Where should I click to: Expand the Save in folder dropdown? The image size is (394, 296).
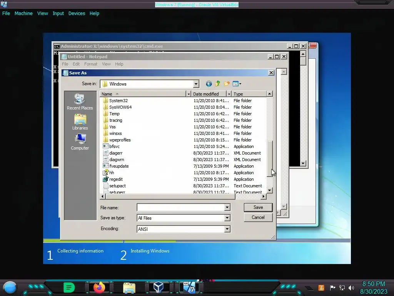[x=196, y=84]
